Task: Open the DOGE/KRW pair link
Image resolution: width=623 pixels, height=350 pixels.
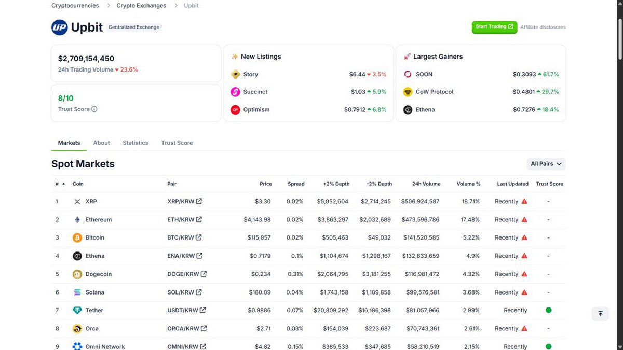Action: tap(187, 274)
